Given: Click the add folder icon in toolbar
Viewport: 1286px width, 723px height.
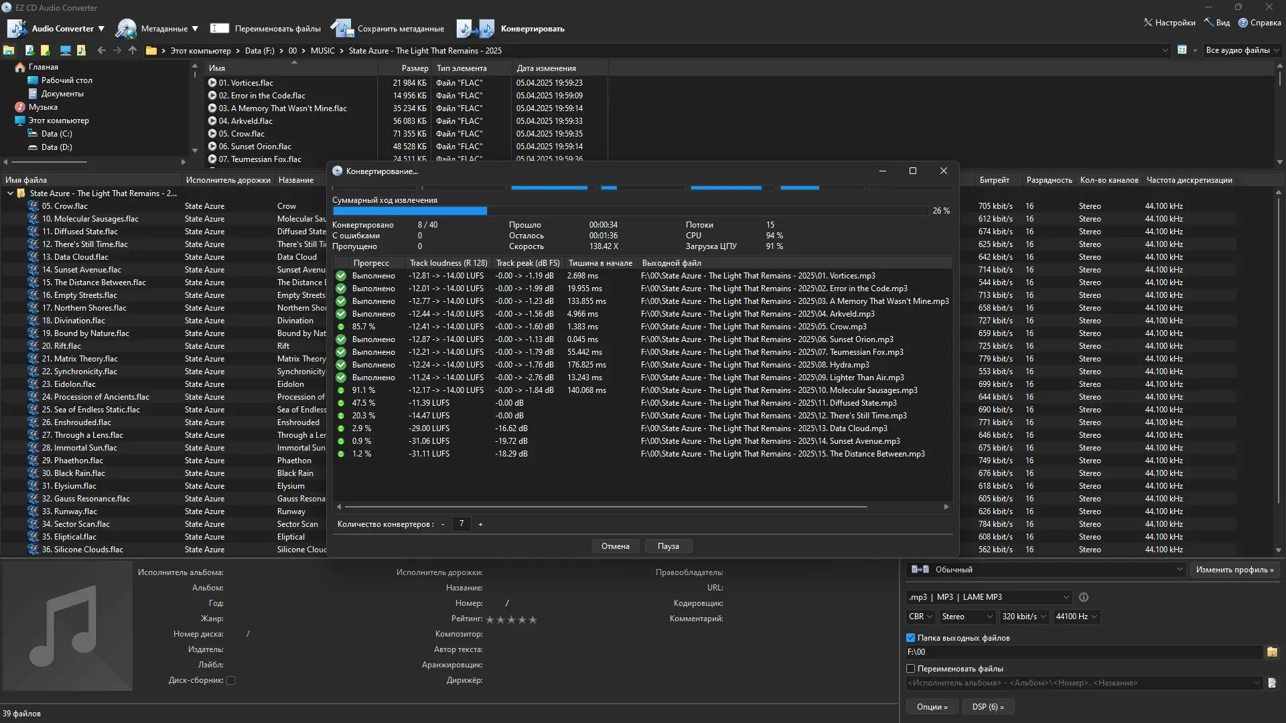Looking at the screenshot, I should pos(46,50).
